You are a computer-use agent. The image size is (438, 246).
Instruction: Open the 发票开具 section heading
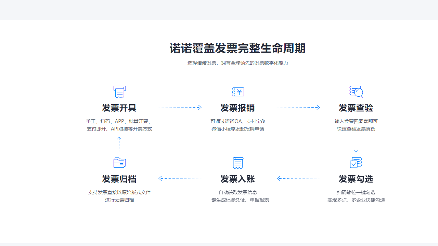119,108
